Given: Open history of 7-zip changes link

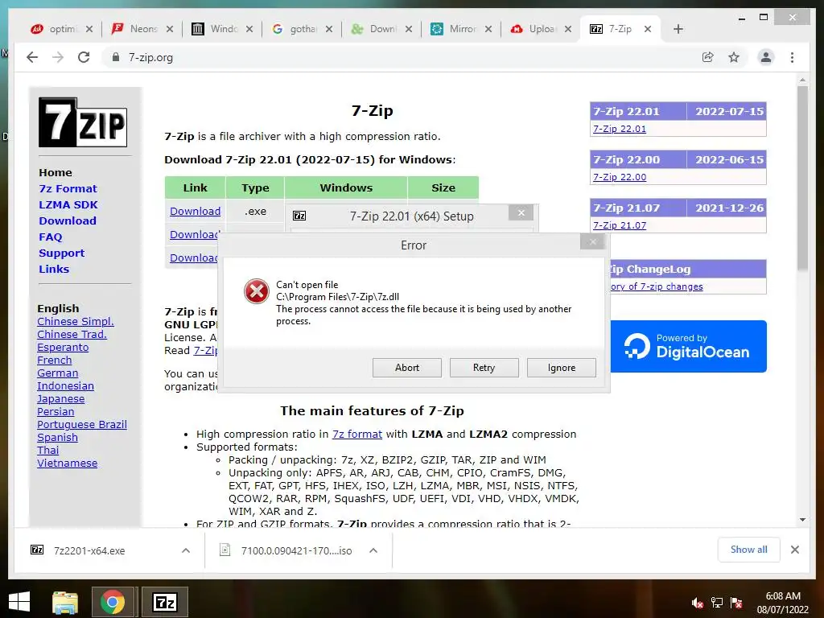Looking at the screenshot, I should (x=657, y=286).
